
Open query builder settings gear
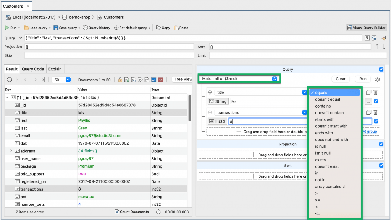[x=378, y=79]
